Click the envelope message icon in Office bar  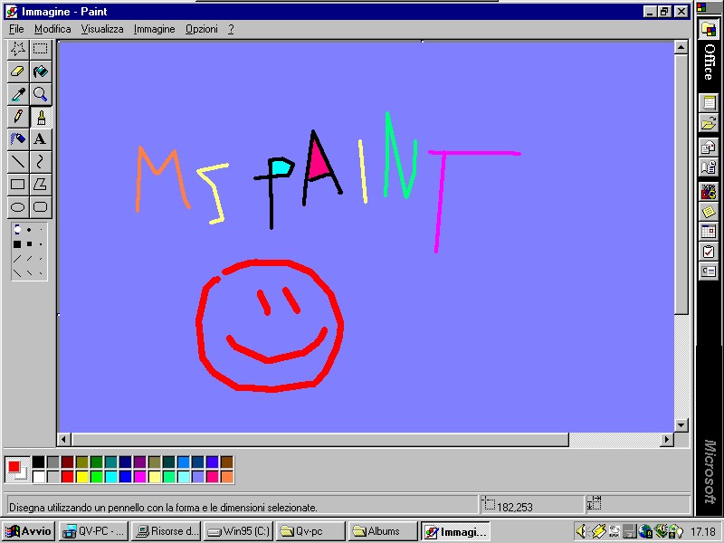(709, 148)
